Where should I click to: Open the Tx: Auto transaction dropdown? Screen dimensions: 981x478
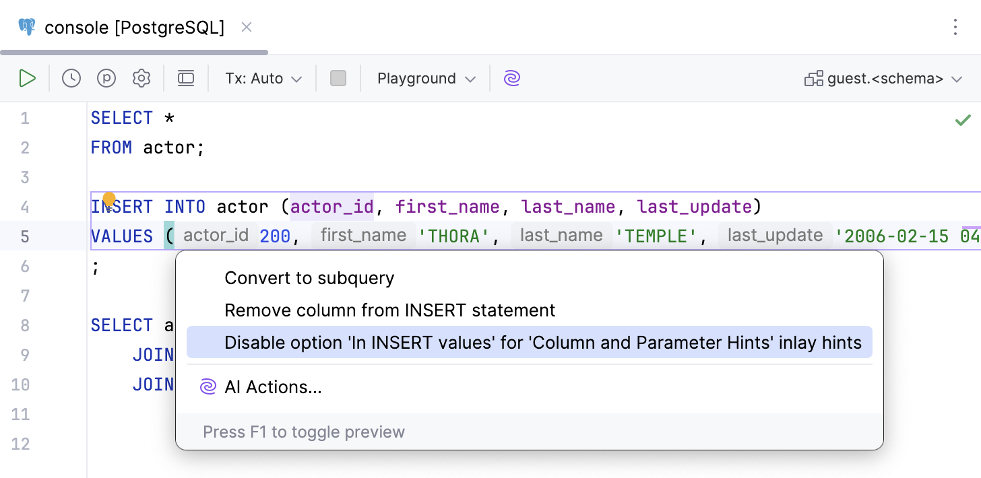click(x=262, y=77)
